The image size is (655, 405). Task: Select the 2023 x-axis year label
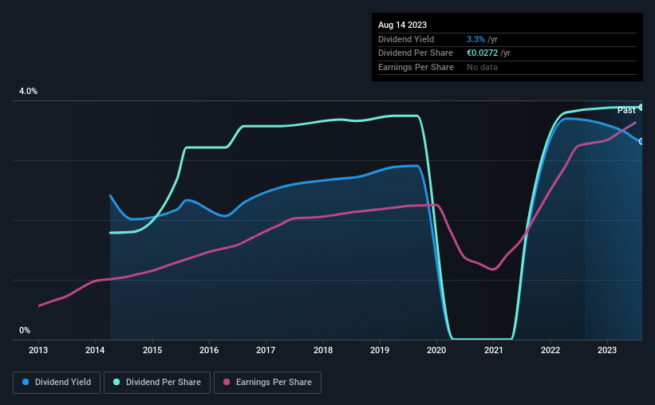click(x=607, y=350)
